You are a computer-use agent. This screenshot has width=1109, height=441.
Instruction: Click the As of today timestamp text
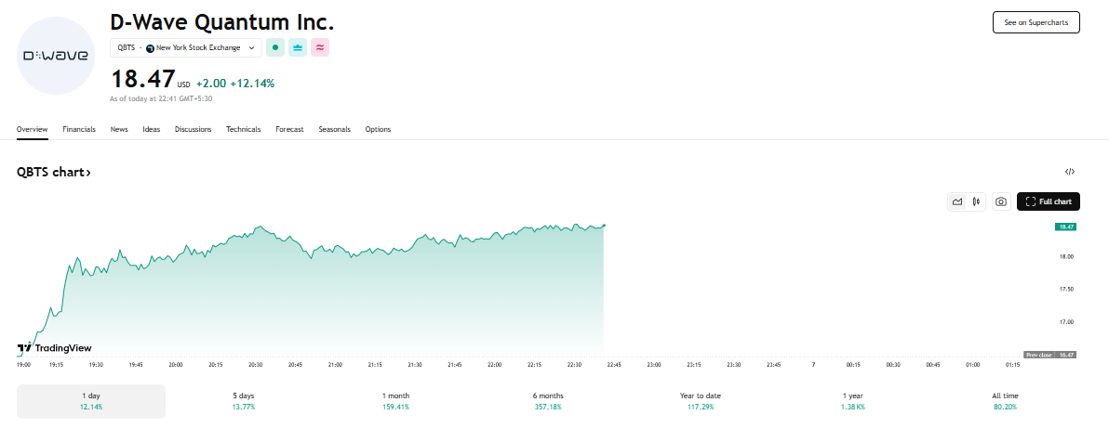(161, 98)
